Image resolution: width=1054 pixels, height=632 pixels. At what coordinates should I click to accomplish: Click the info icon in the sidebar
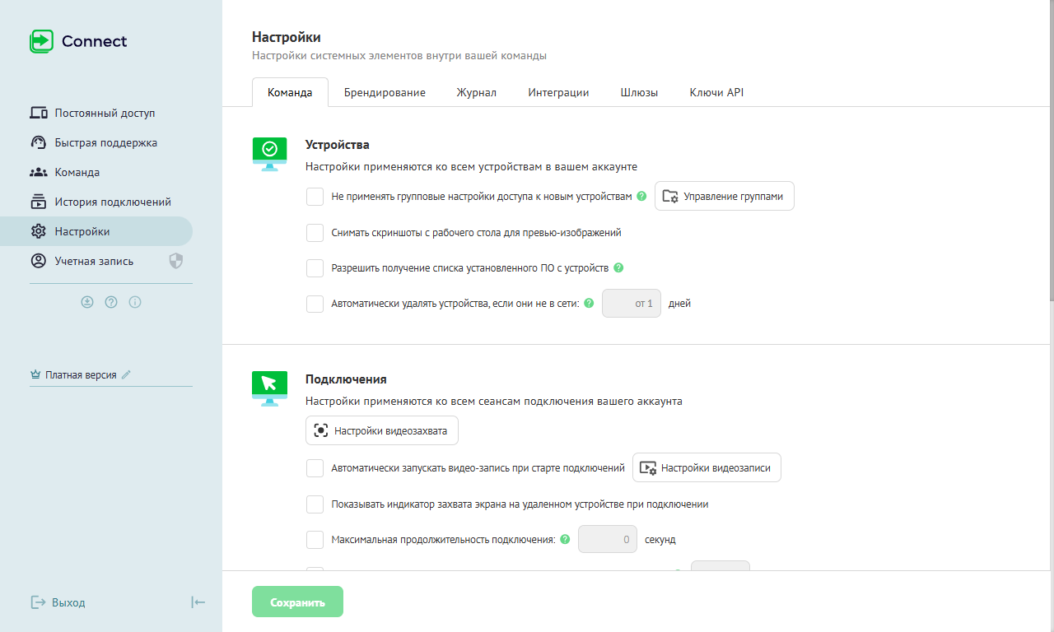point(135,302)
